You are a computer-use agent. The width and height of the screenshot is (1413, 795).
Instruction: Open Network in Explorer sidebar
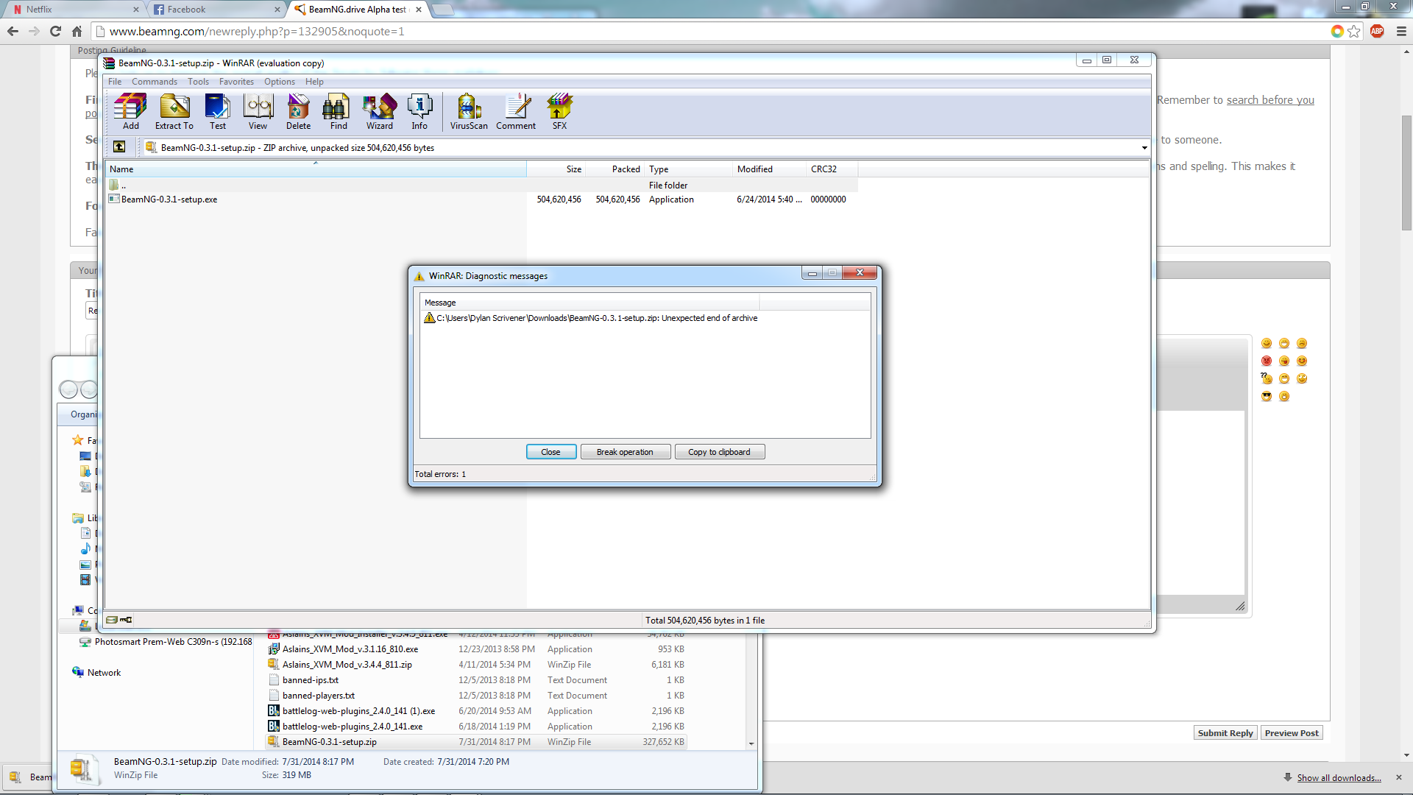tap(104, 673)
